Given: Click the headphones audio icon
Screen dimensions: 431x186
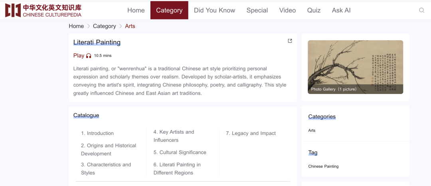Looking at the screenshot, I should tap(89, 56).
